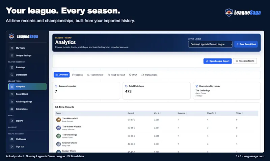
Task: Click the LeagueSaga logo in top banner
Action: 243,12
